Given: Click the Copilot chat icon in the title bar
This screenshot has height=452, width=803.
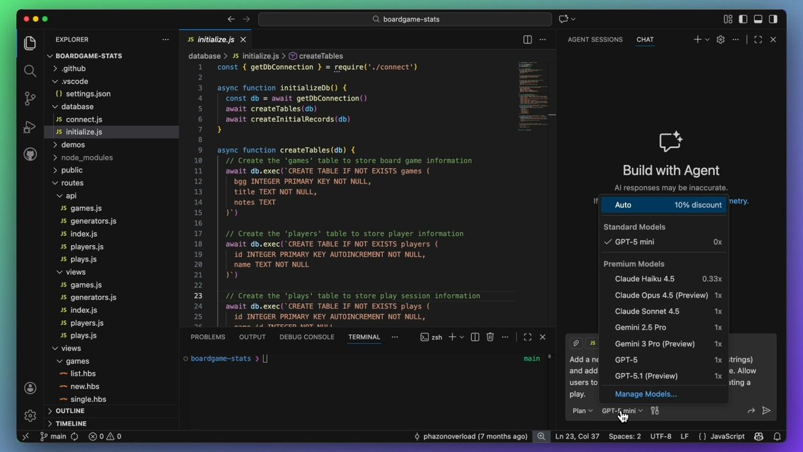Looking at the screenshot, I should pos(563,19).
